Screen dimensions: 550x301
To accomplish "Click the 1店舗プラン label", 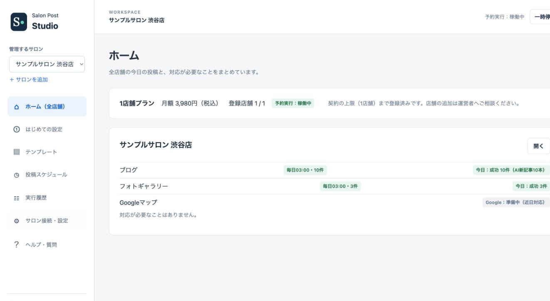I will 137,103.
